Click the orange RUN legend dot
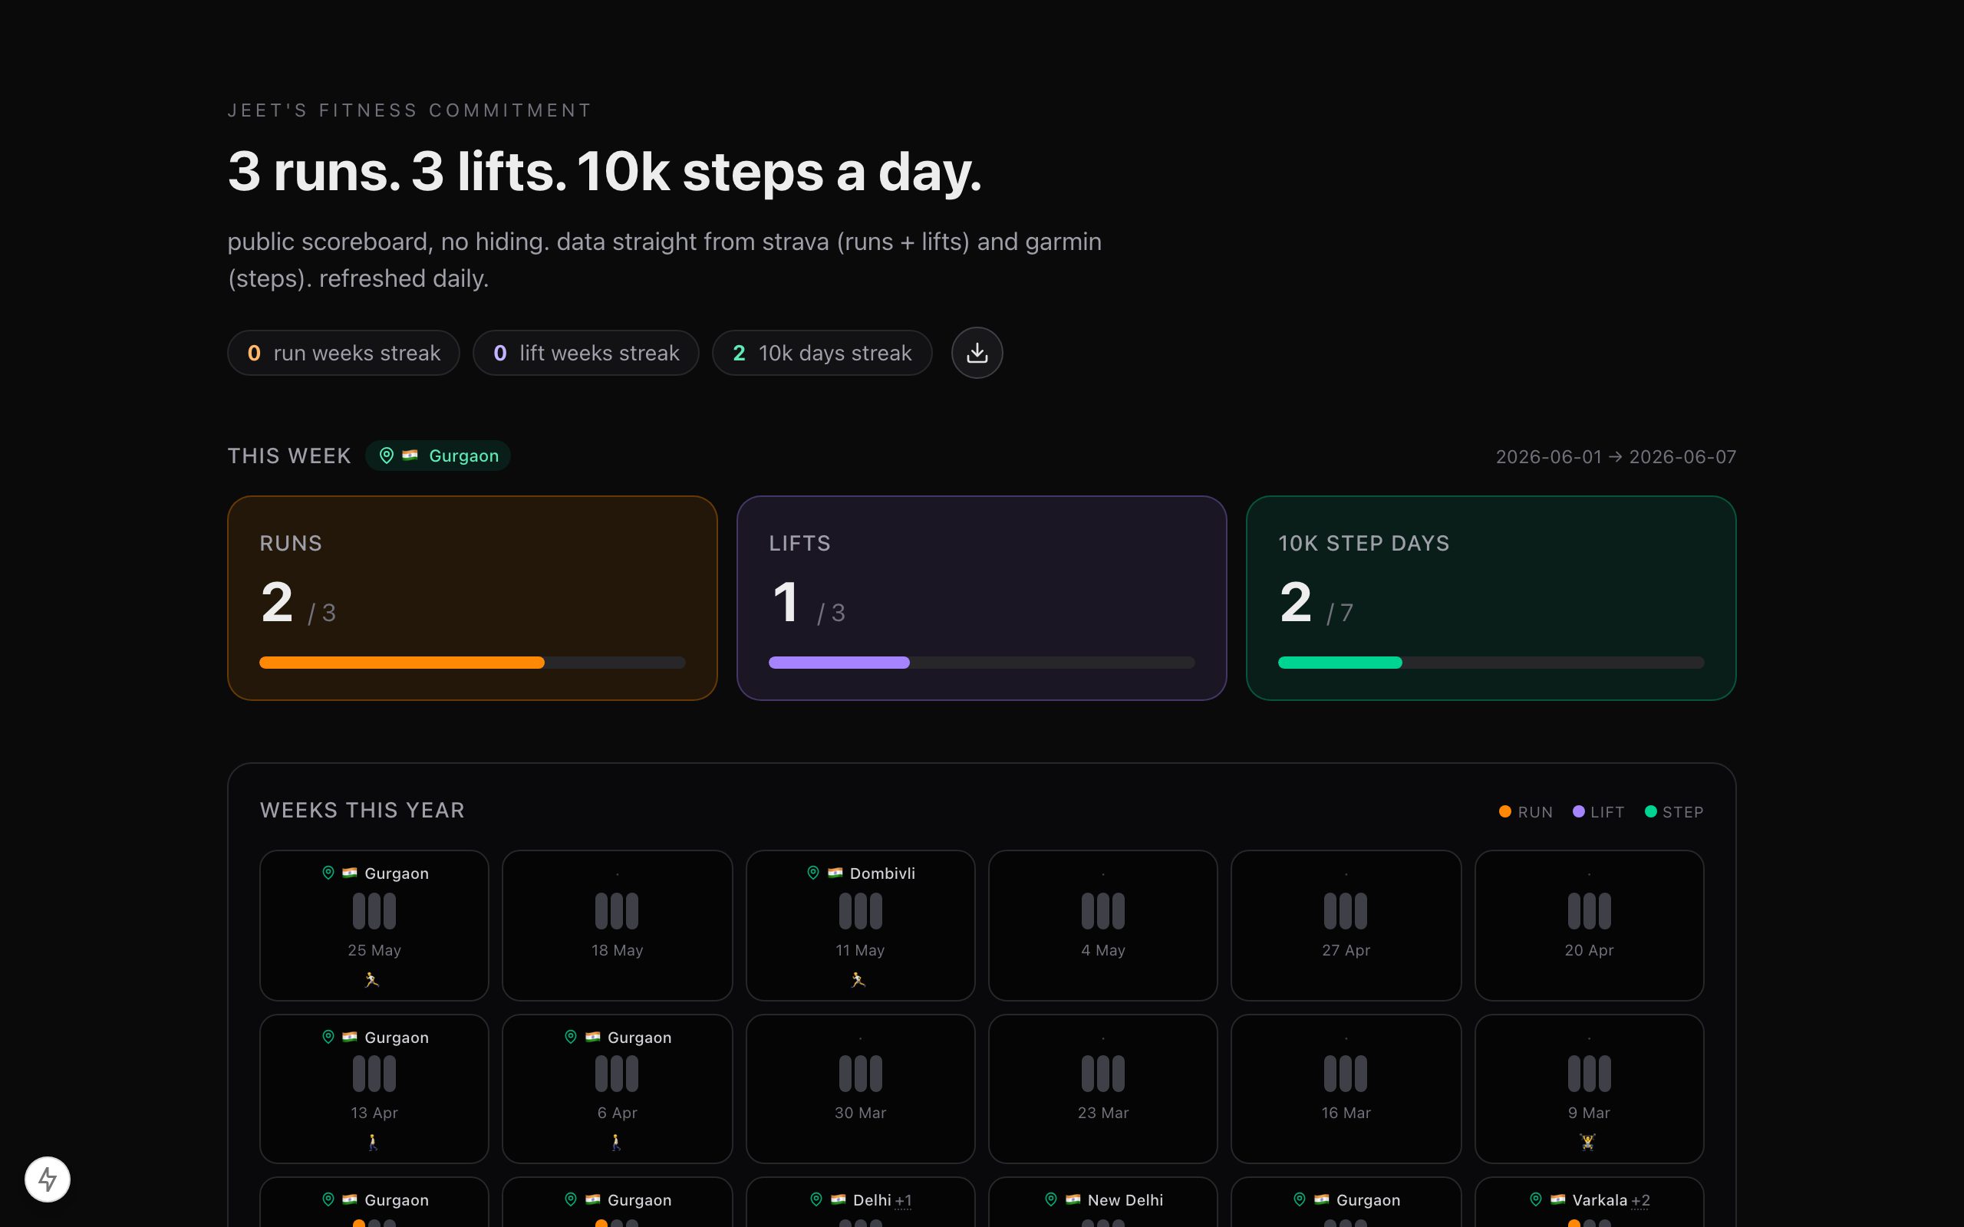Viewport: 1964px width, 1227px height. [x=1504, y=811]
